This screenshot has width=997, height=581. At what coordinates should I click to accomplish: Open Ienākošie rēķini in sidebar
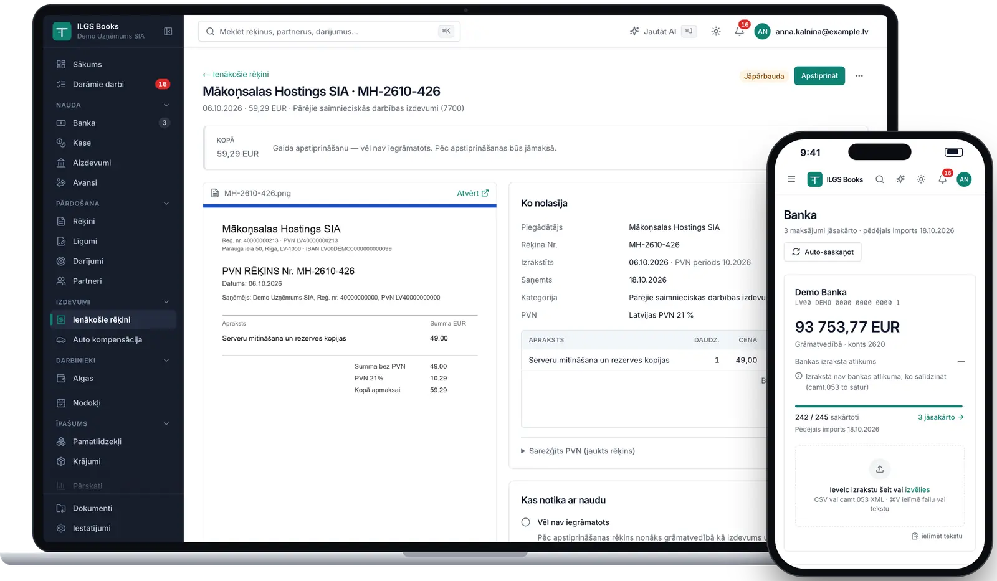(113, 319)
